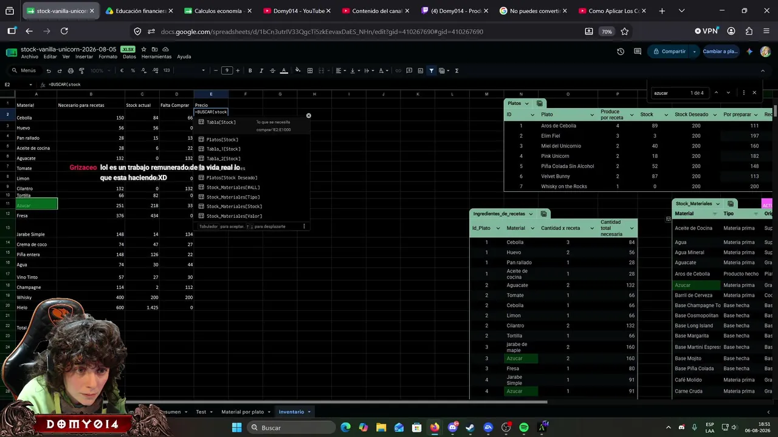Bookmark this page in the browser
The image size is (778, 437).
click(624, 32)
